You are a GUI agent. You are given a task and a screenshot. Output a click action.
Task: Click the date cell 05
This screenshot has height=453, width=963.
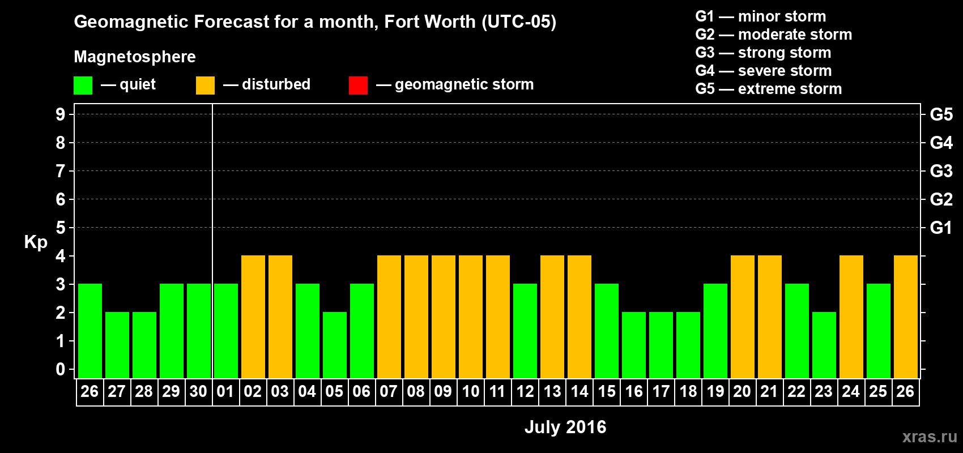(334, 392)
